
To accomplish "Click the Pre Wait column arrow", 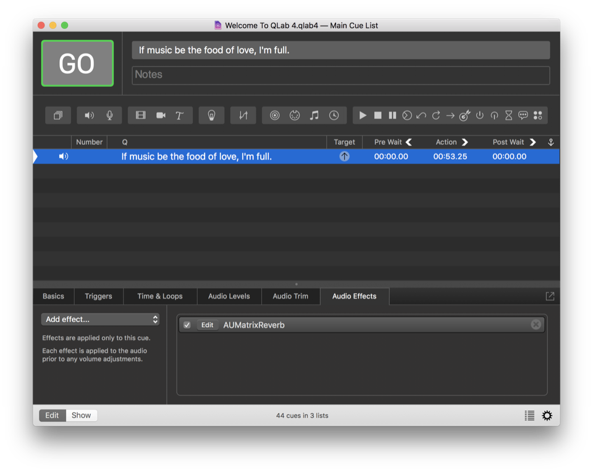I will [x=408, y=142].
